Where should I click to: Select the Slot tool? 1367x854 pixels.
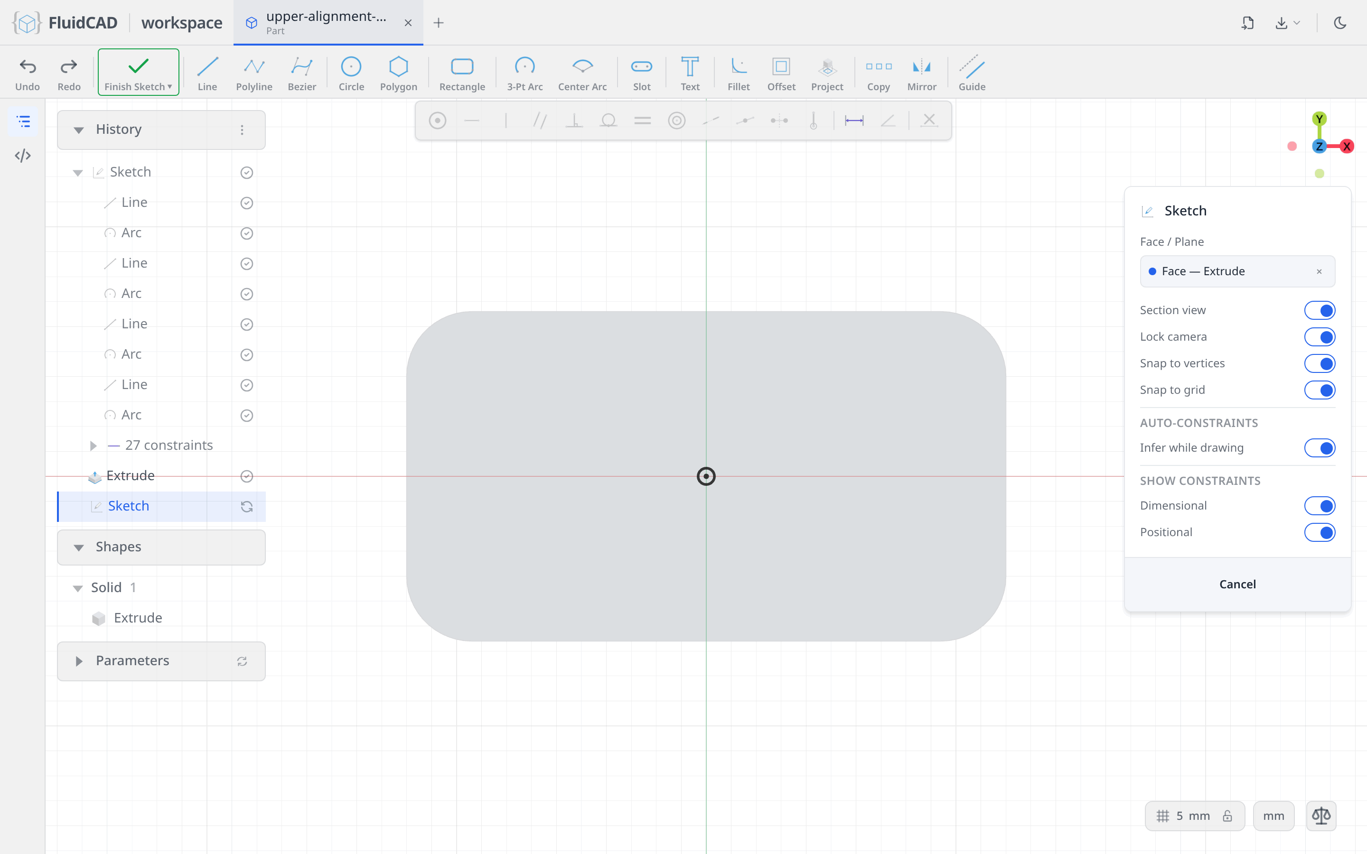[x=642, y=74]
